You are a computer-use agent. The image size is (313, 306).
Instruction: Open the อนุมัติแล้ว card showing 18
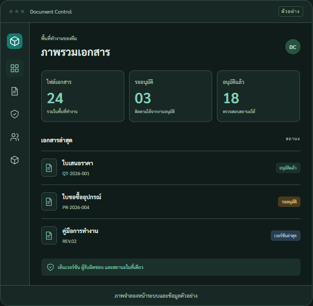(258, 96)
